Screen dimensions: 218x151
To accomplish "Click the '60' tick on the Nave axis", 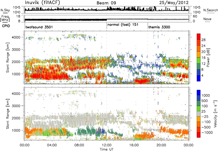I will 195,16.
